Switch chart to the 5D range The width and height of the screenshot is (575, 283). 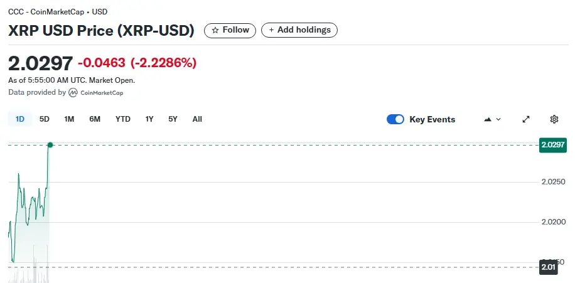[45, 119]
